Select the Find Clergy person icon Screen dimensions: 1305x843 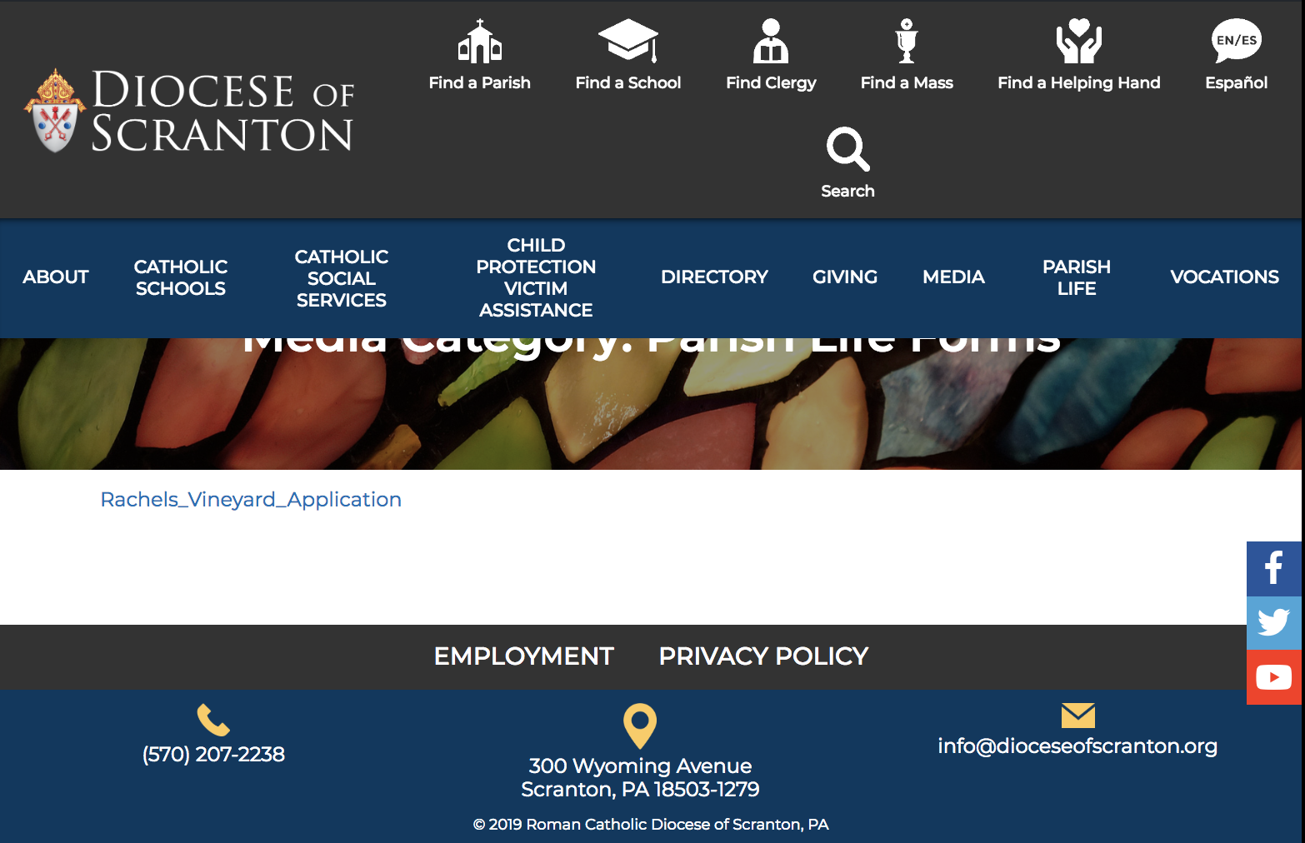(x=771, y=42)
